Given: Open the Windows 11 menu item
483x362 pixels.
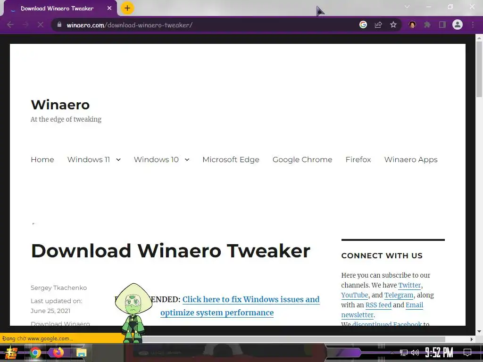Looking at the screenshot, I should [89, 159].
